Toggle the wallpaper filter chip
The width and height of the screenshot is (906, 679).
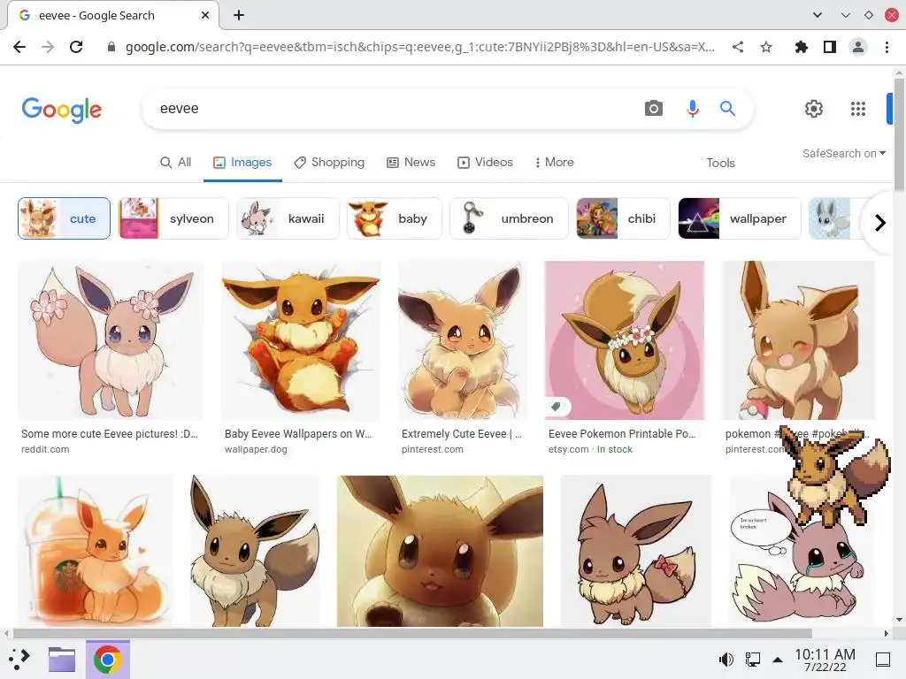(x=740, y=218)
